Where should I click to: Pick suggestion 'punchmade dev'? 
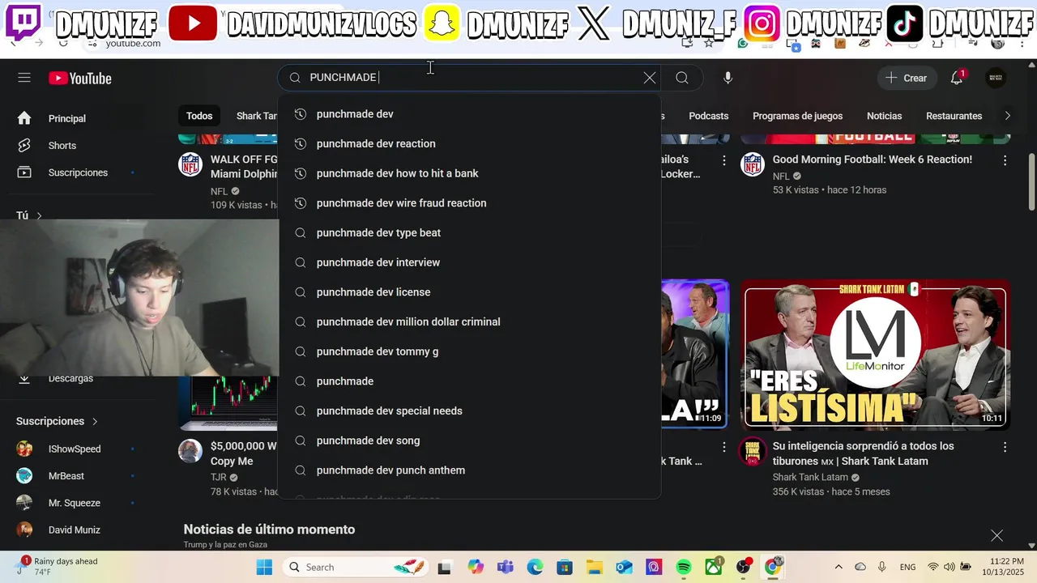[469, 114]
